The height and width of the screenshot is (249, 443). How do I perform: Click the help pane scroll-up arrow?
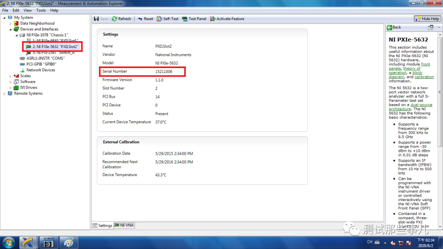(x=440, y=34)
